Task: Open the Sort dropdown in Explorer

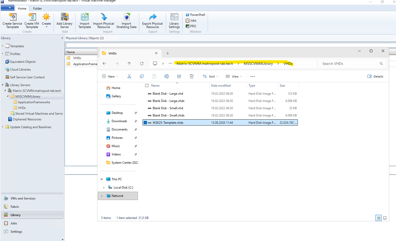Action: tap(211, 76)
